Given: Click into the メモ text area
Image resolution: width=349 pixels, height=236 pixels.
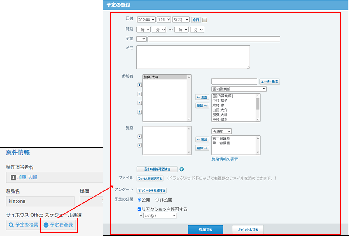Looking at the screenshot, I should (193, 57).
